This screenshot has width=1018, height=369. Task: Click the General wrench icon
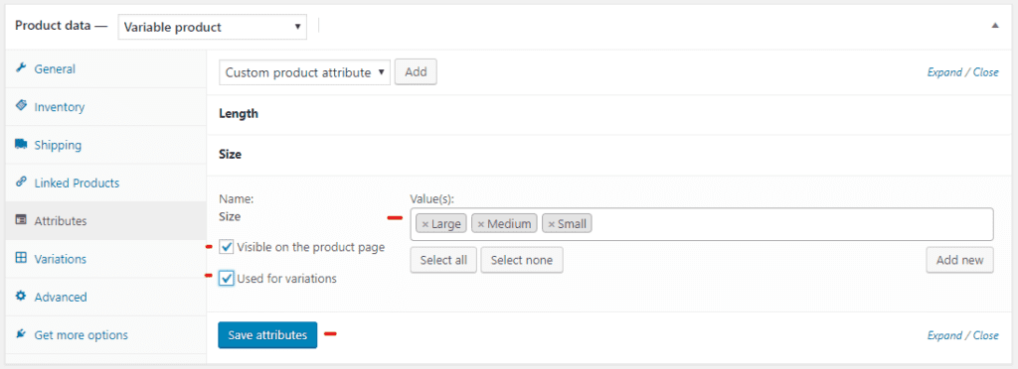click(x=21, y=68)
